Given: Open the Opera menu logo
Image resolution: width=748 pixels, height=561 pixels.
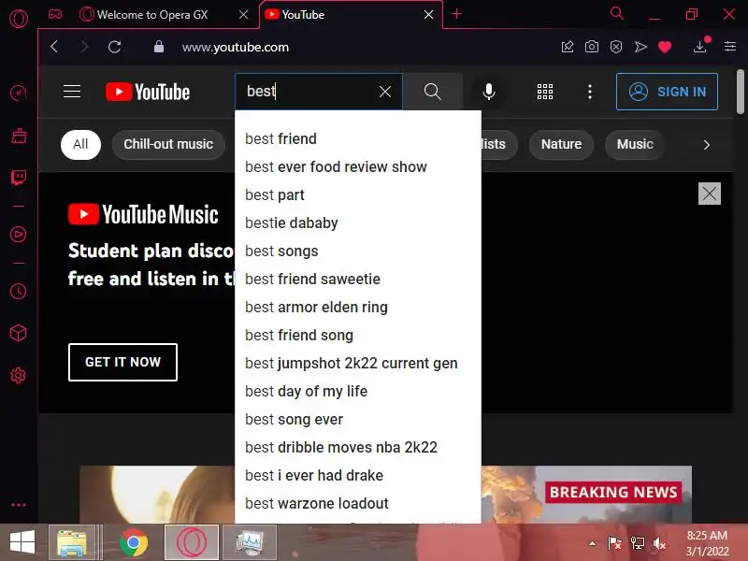Looking at the screenshot, I should 19,19.
